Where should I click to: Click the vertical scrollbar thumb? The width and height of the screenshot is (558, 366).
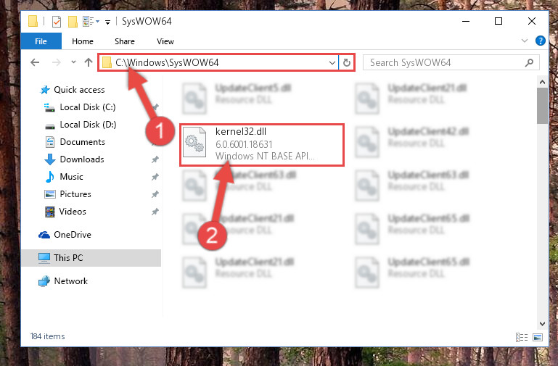[x=542, y=106]
